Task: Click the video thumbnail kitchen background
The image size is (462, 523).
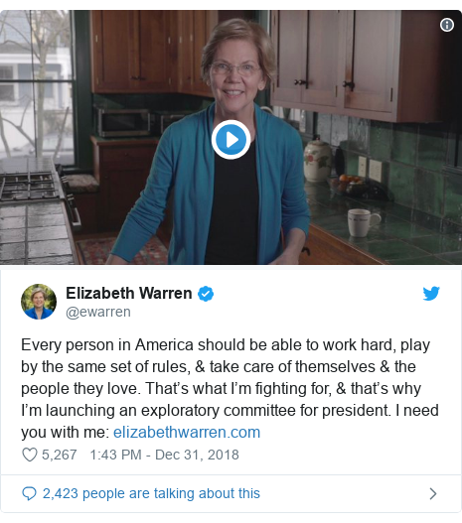Action: 368,66
